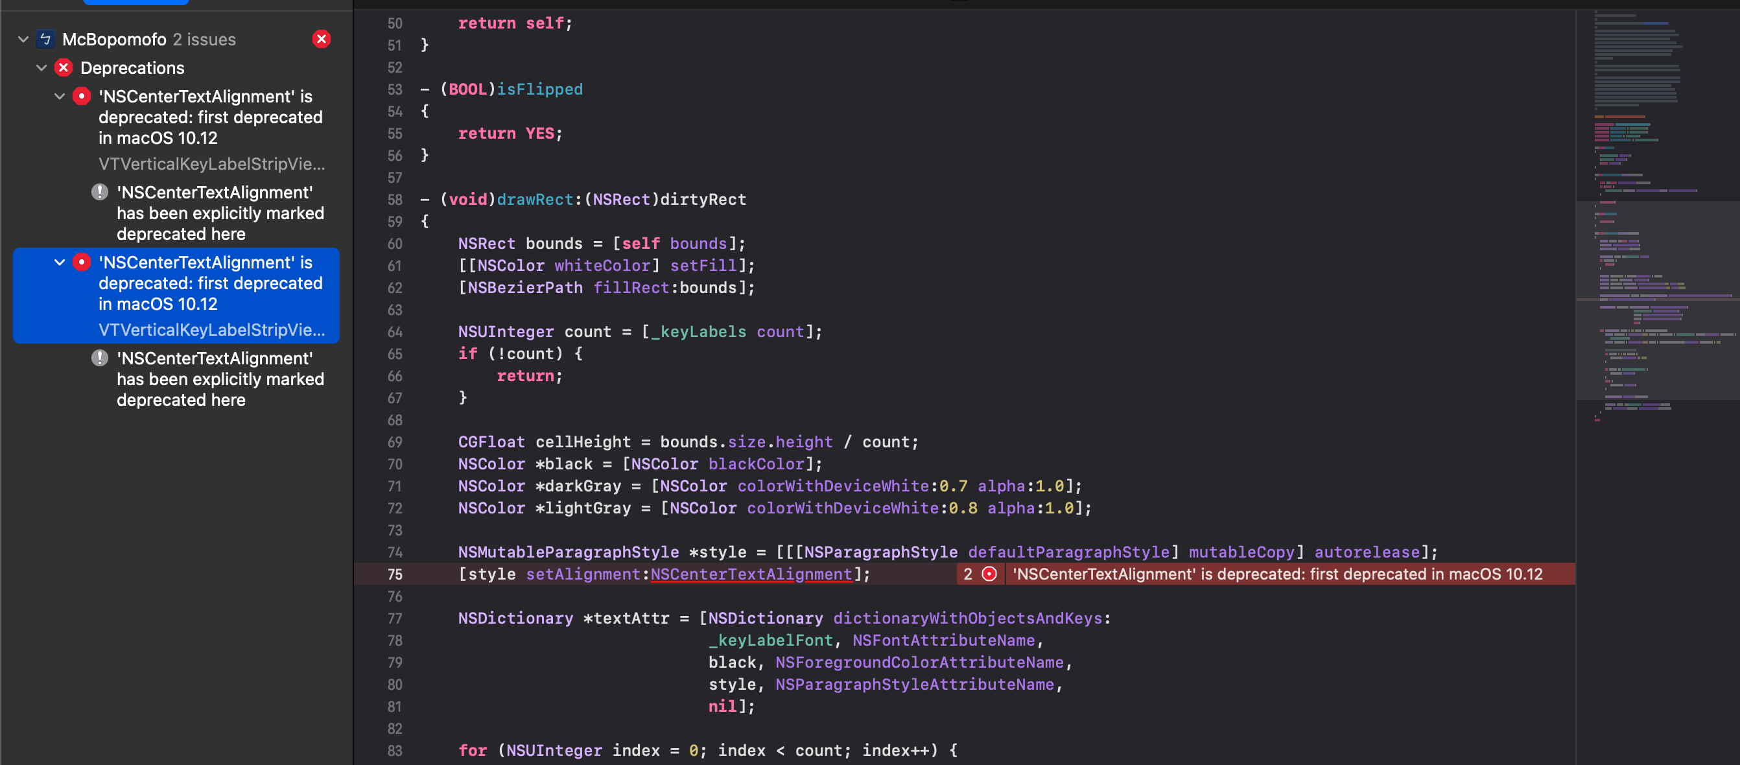Click the warning icon beside 'explicitly marked deprecated here'
The width and height of the screenshot is (1740, 765).
click(x=99, y=193)
